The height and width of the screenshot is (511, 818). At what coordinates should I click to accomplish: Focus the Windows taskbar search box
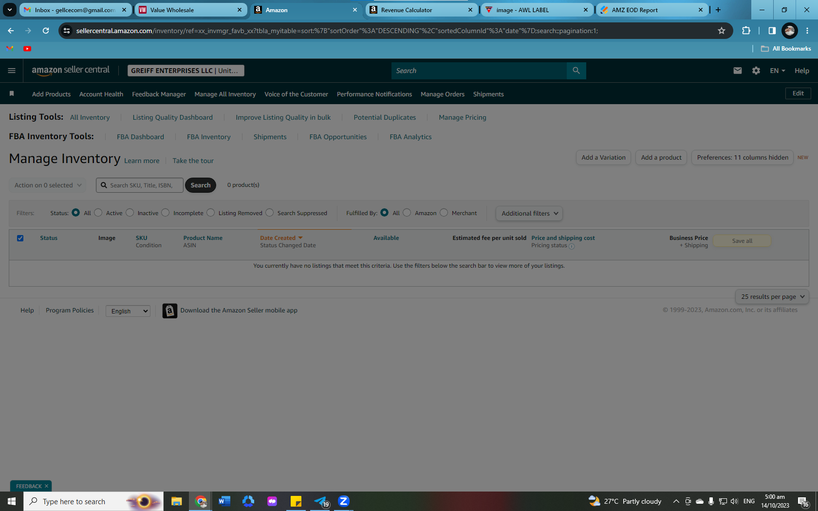point(93,501)
